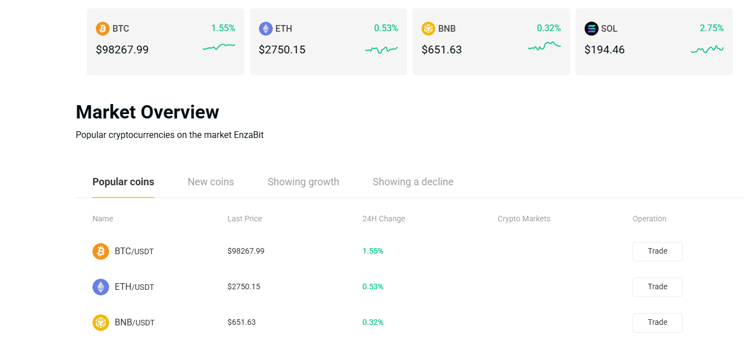Image resolution: width=755 pixels, height=341 pixels.
Task: Open the BNB price card at $651.63
Action: pyautogui.click(x=491, y=42)
